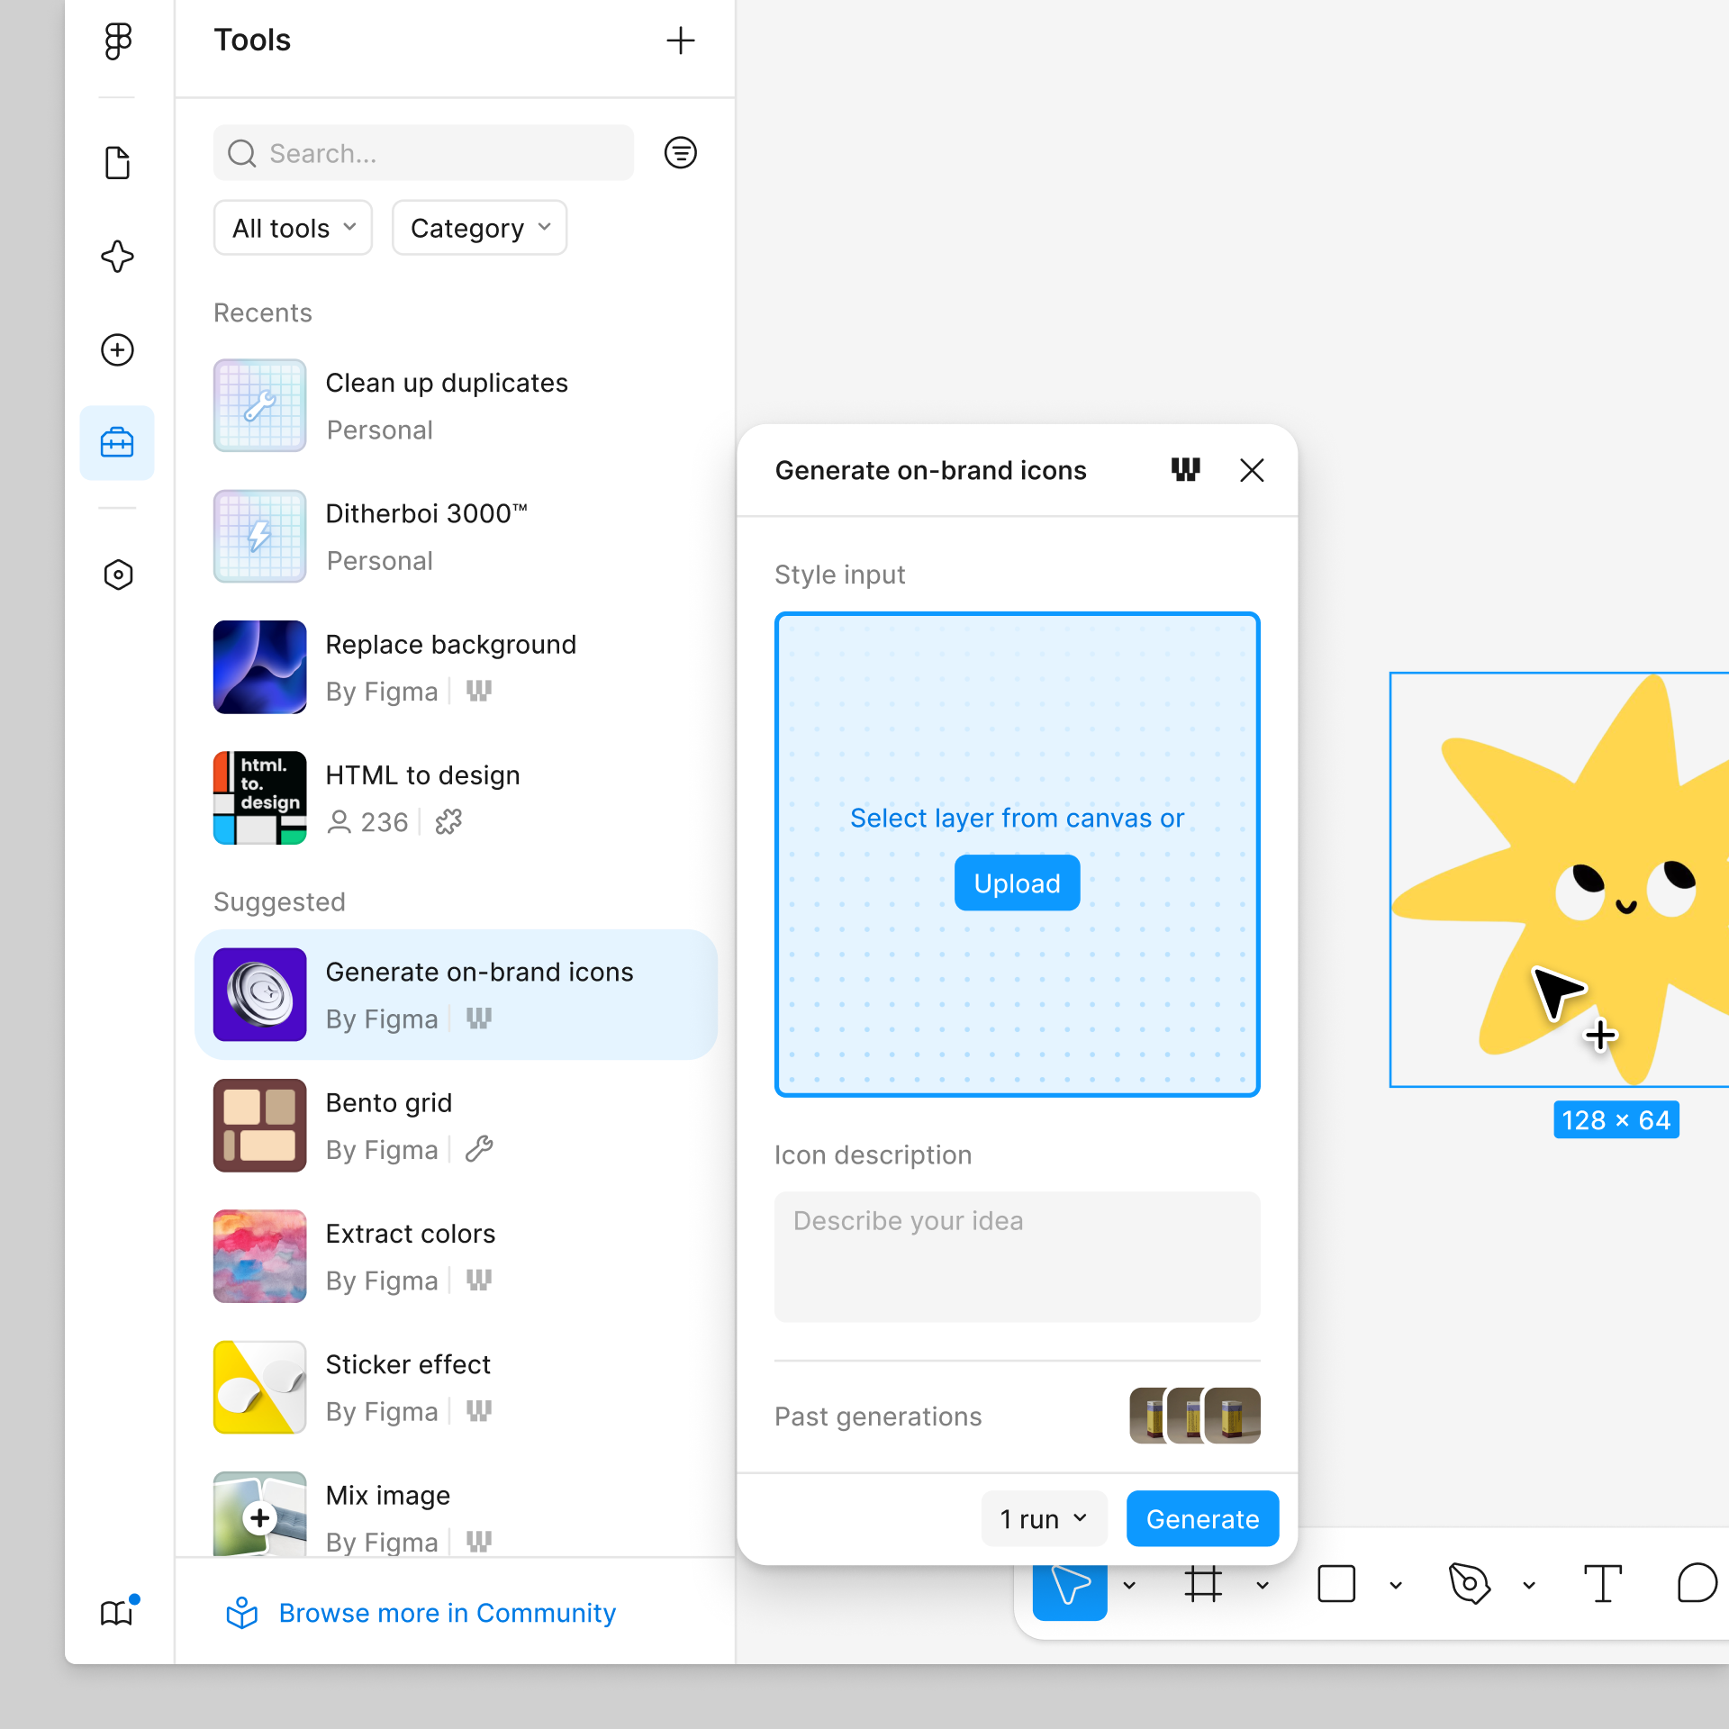
Task: Click the Weave icon under Sticker effect
Action: (x=479, y=1410)
